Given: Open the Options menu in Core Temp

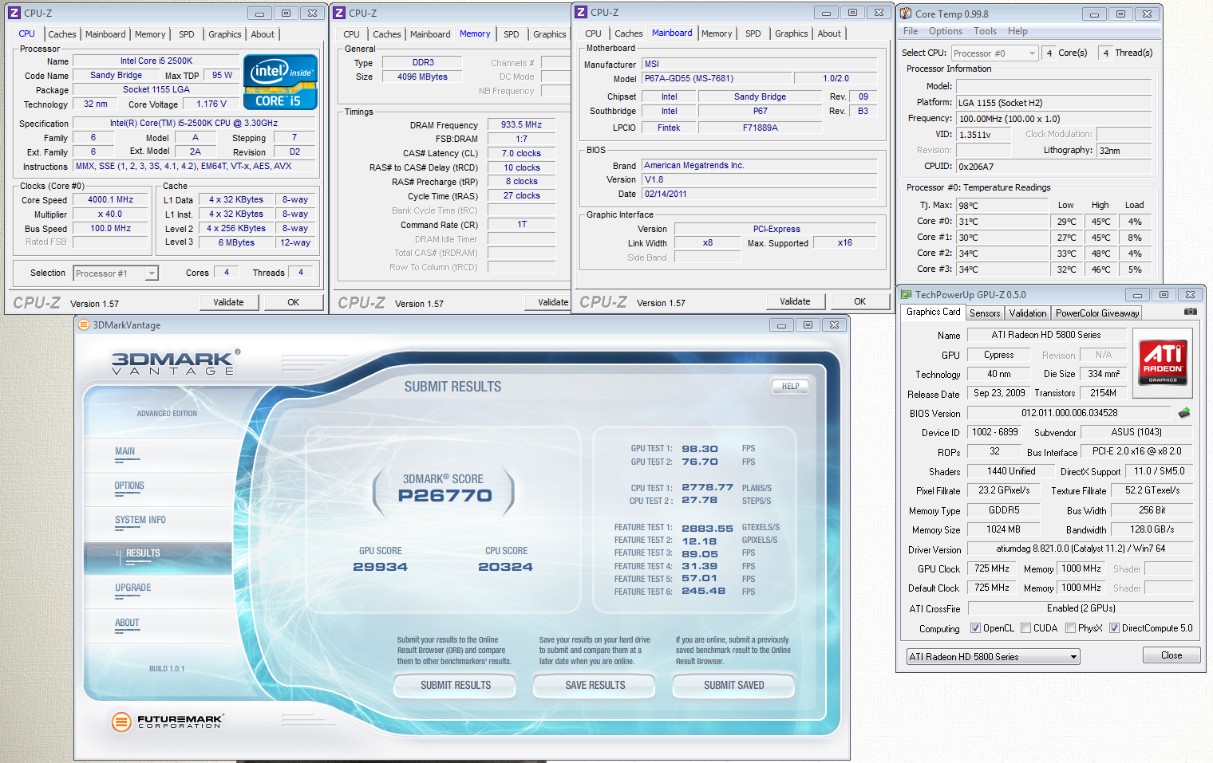Looking at the screenshot, I should click(945, 31).
